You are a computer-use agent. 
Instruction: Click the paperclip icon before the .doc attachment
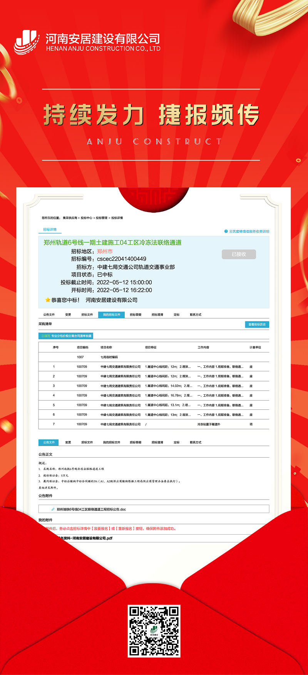click(53, 509)
